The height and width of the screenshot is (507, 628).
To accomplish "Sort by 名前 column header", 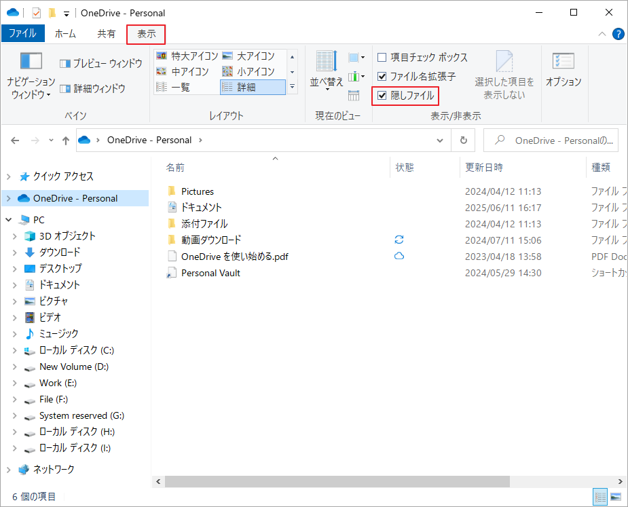I will pos(175,168).
